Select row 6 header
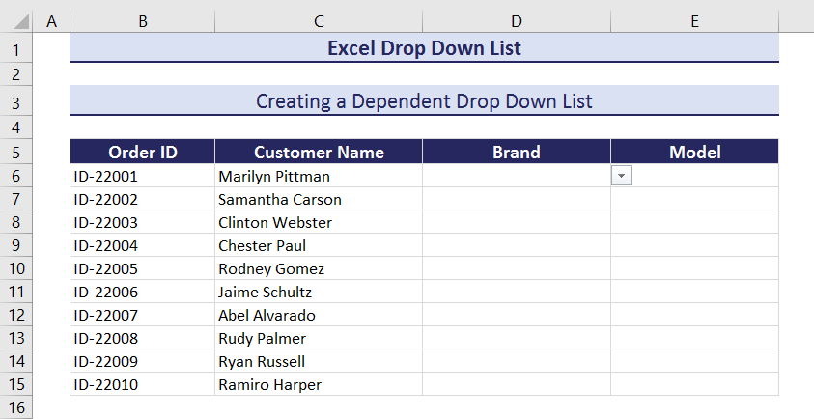 [16, 176]
